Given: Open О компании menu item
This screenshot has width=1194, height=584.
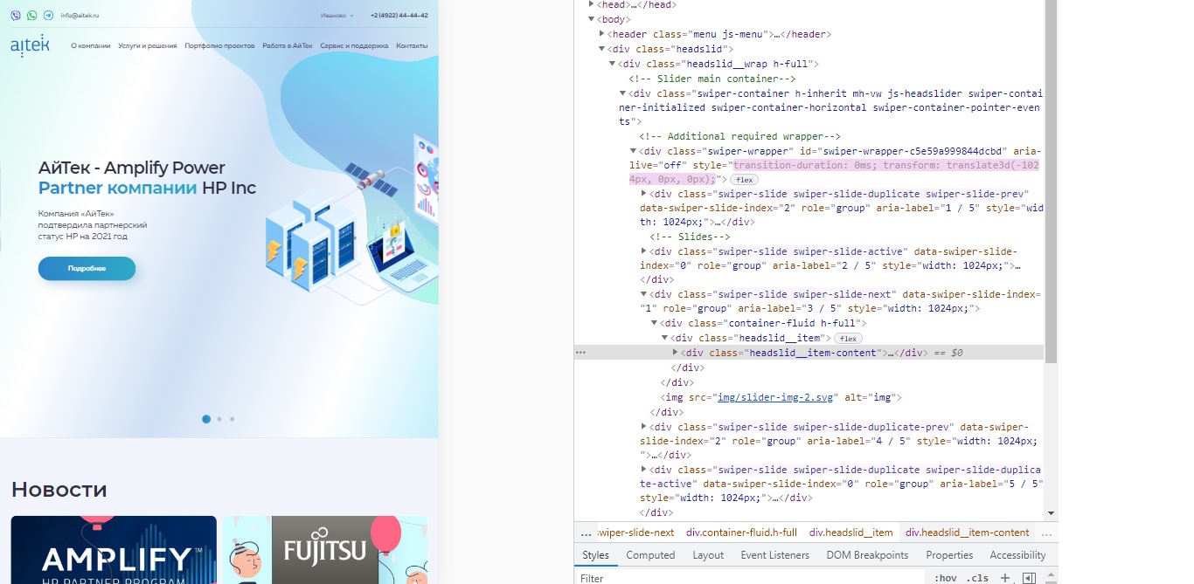Looking at the screenshot, I should tap(91, 45).
